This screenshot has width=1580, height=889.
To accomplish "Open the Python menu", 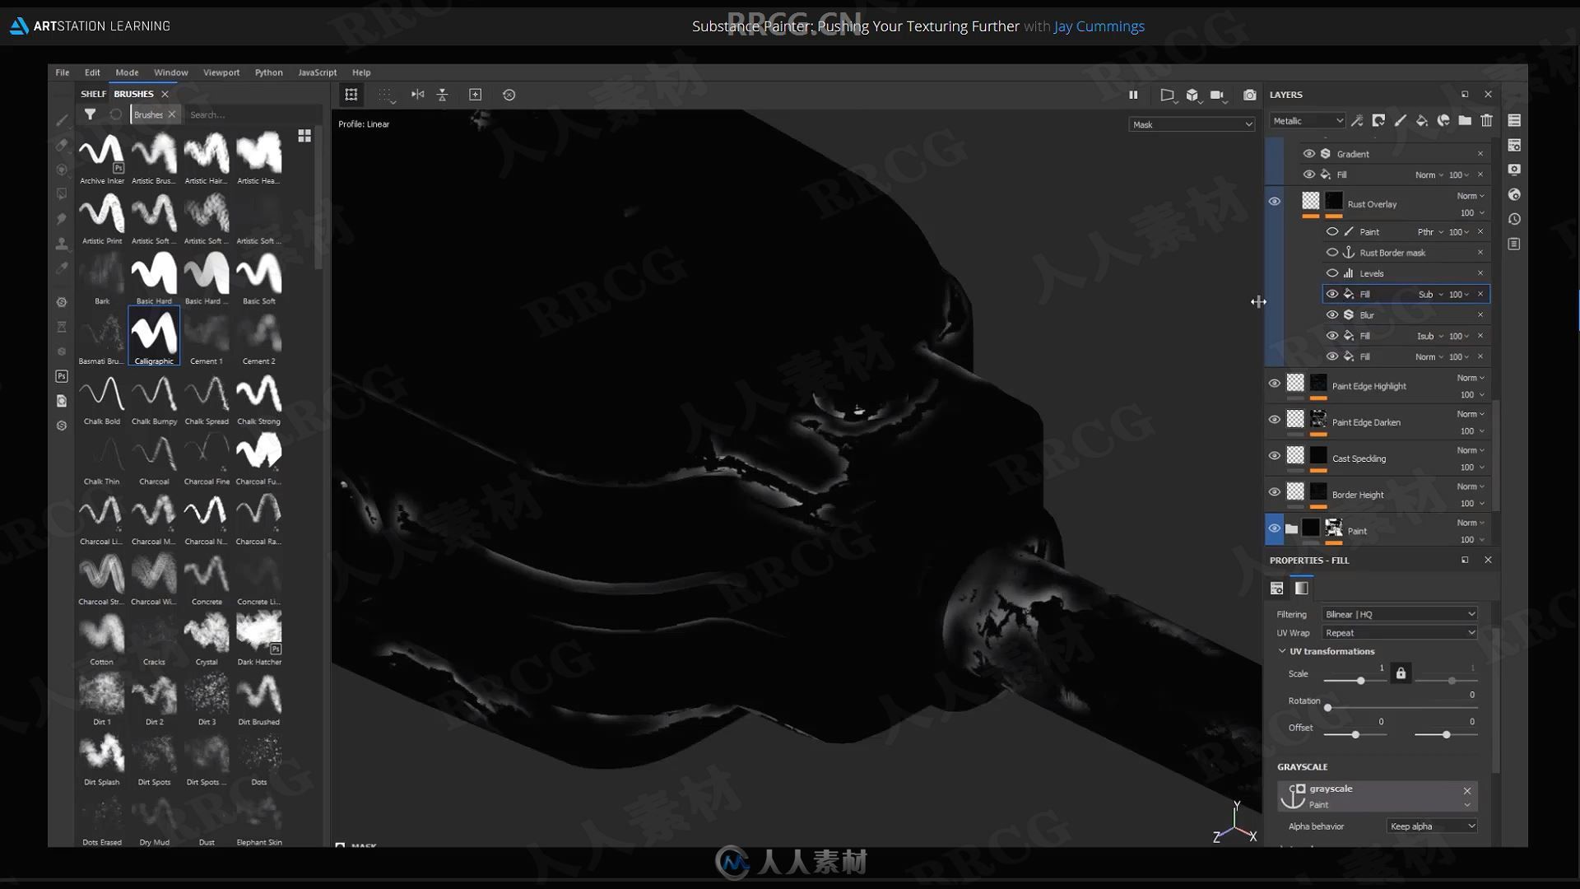I will [x=268, y=72].
